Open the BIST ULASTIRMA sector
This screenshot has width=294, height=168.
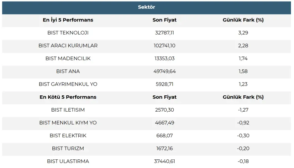(x=68, y=162)
